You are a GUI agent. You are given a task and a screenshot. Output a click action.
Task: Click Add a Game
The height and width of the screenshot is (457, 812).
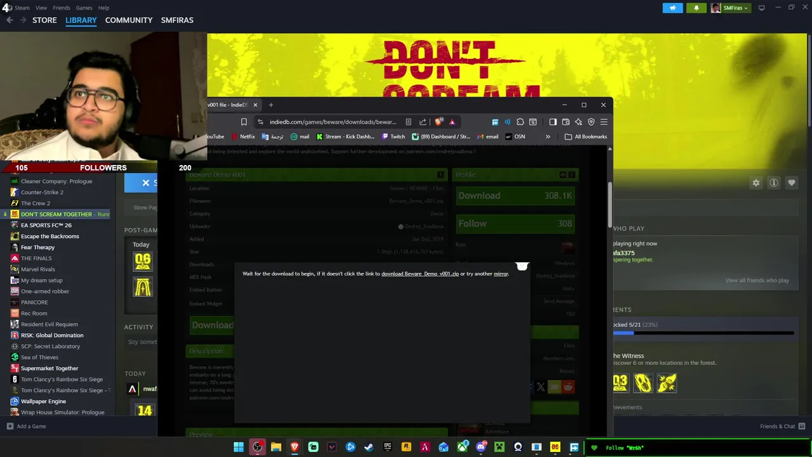26,426
